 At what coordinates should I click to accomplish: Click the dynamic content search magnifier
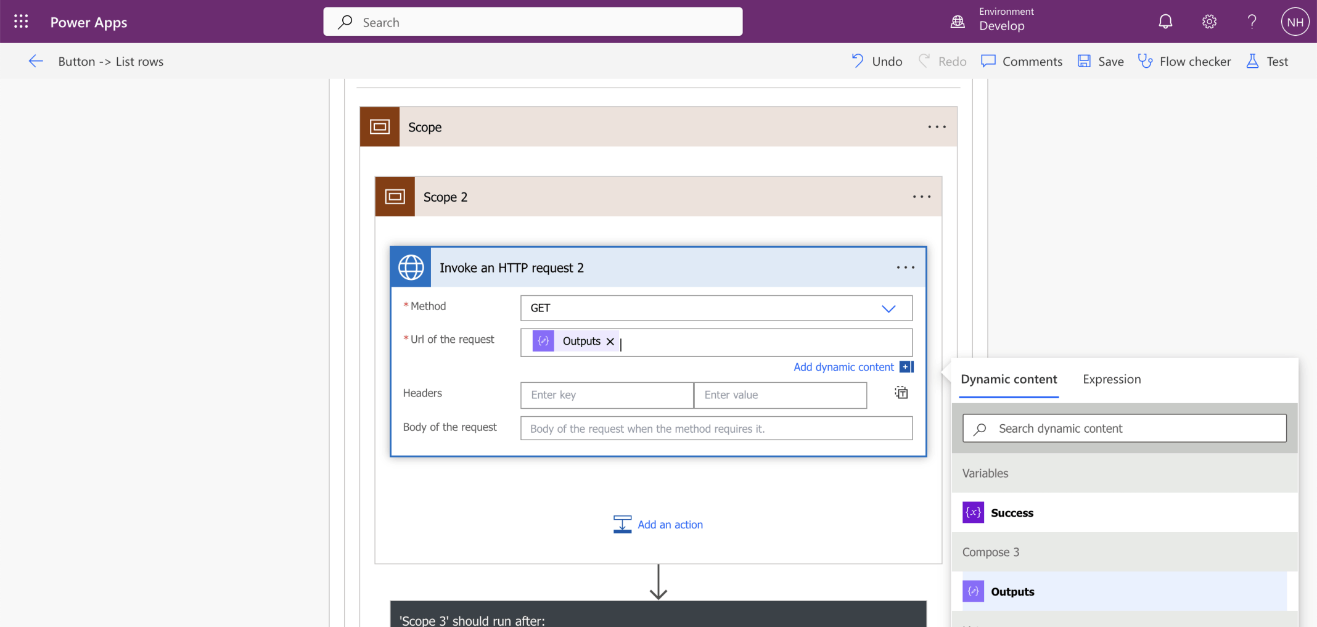coord(980,428)
